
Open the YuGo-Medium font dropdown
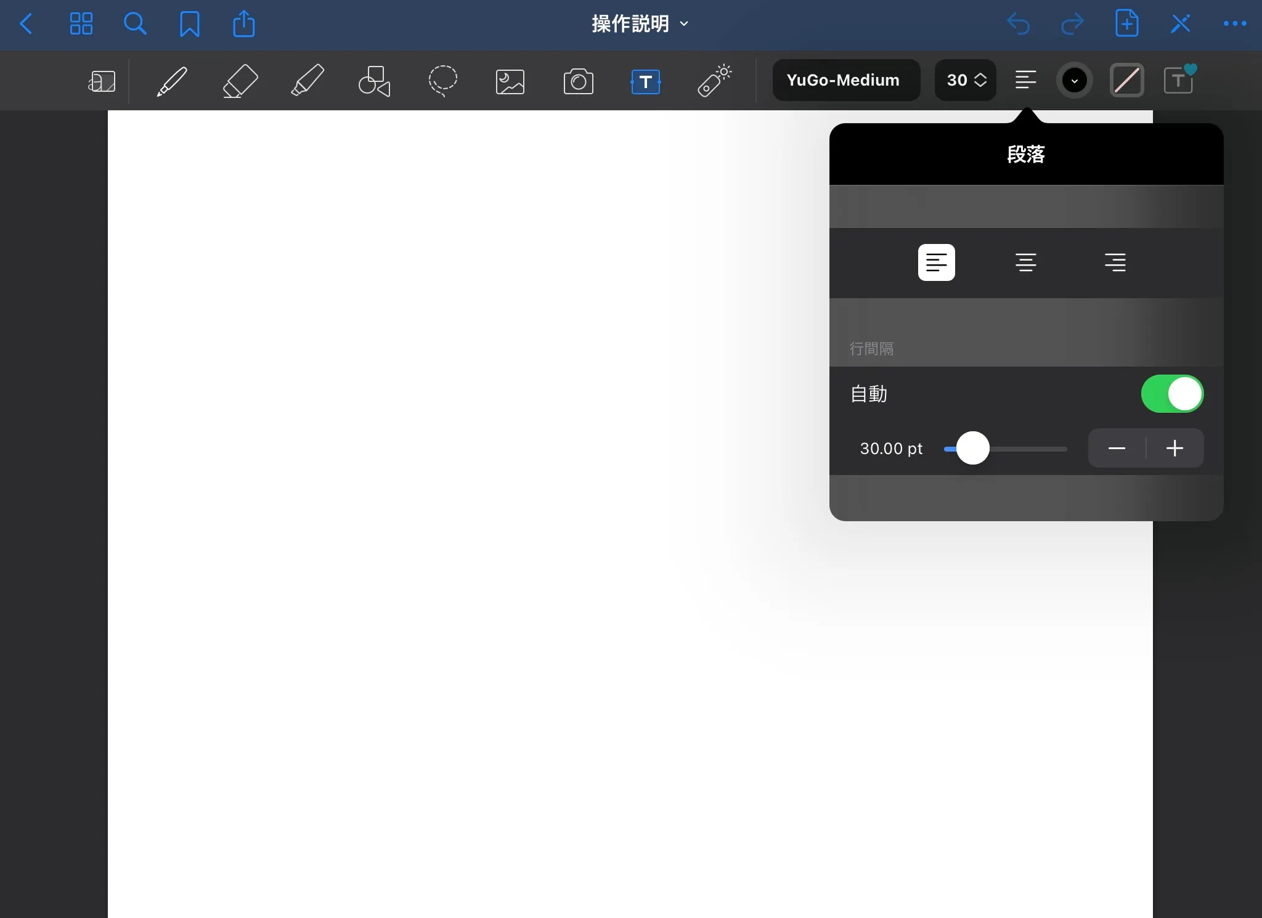(845, 80)
